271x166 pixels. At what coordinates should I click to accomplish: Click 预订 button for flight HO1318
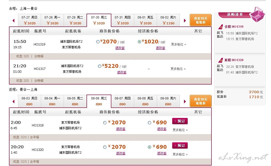coord(180,121)
